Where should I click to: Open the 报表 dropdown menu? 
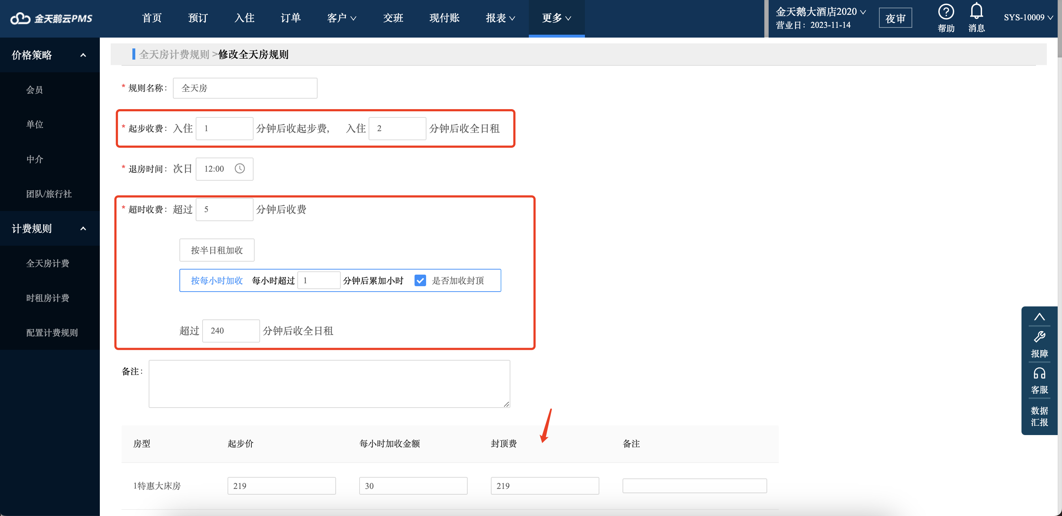pyautogui.click(x=500, y=18)
